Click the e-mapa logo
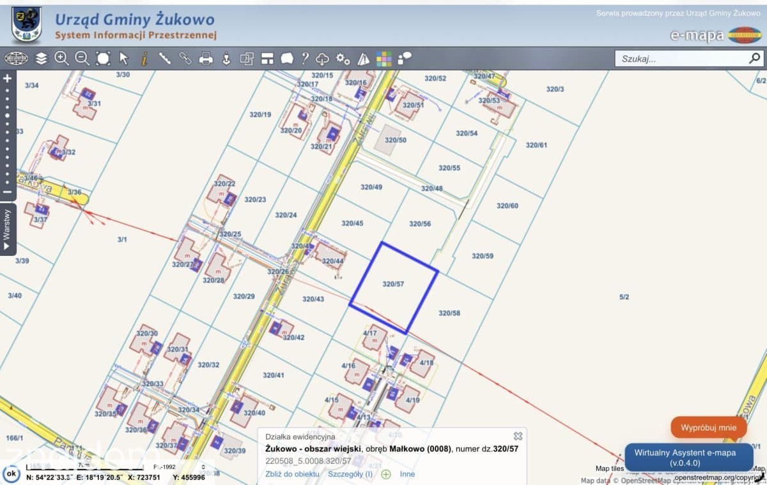This screenshot has width=767, height=485. tap(715, 34)
